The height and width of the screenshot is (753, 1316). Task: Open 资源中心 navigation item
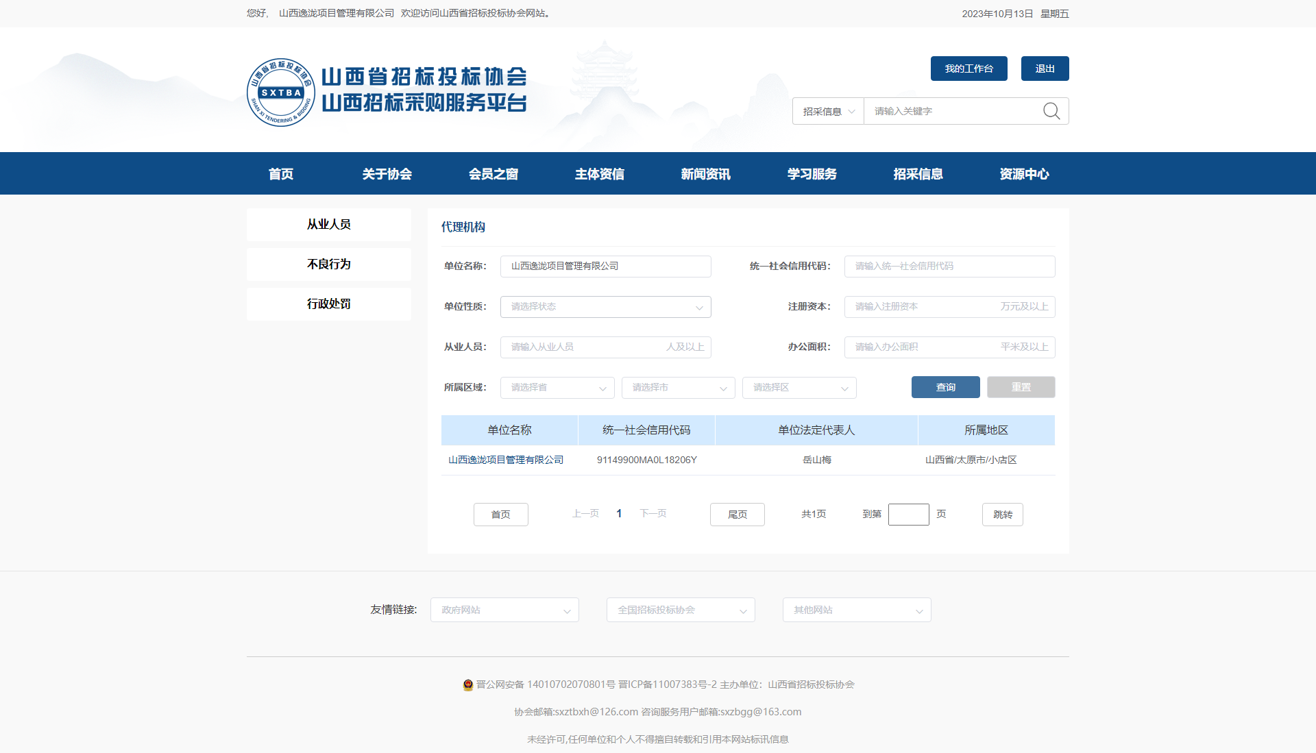point(1025,174)
